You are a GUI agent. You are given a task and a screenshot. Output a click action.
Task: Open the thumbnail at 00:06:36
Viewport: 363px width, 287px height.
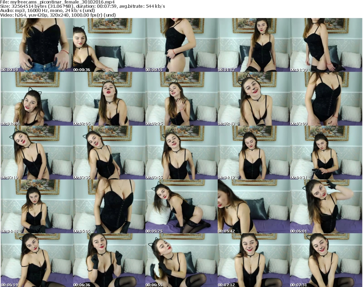[109, 260]
